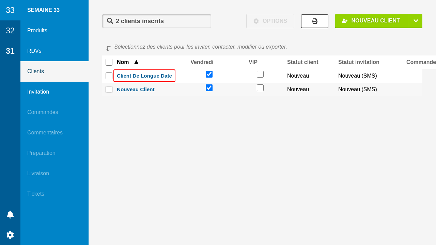Uncheck Vendredi for Client De Longue Date

tap(209, 74)
